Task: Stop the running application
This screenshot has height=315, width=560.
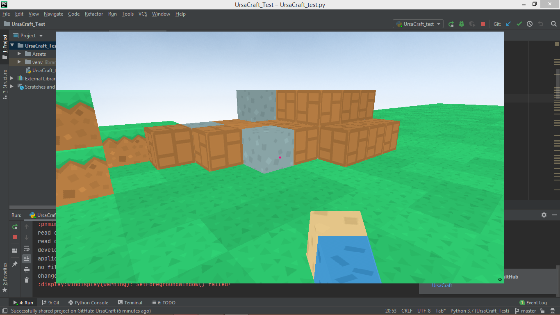Action: click(x=483, y=24)
